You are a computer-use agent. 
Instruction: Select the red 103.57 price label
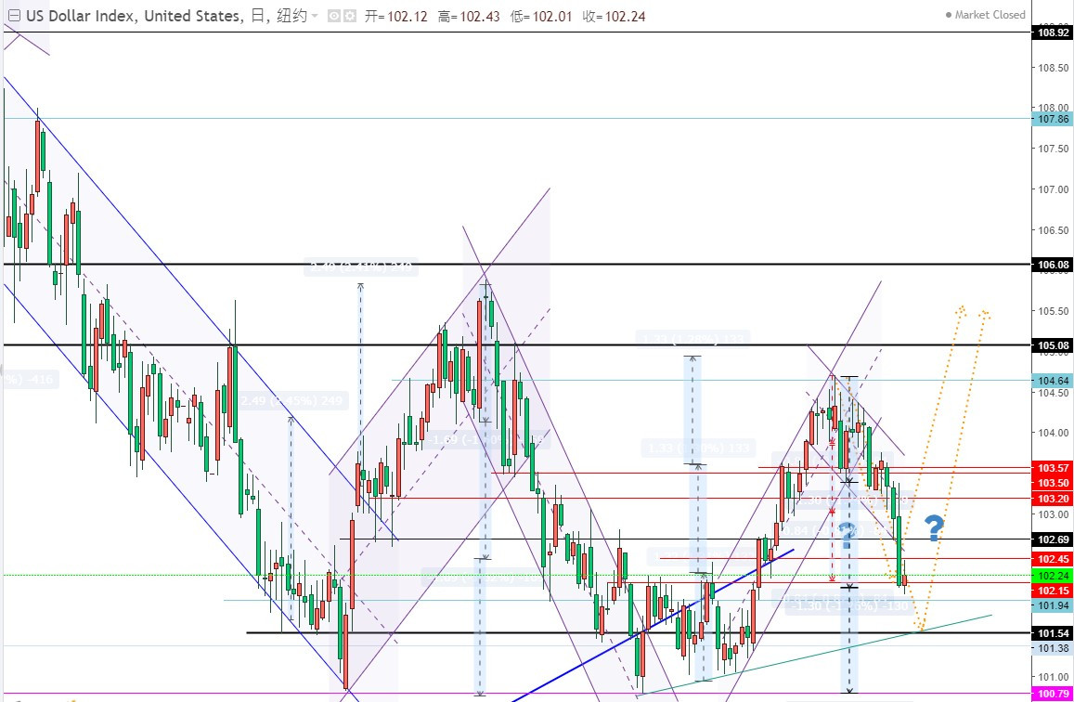(1053, 468)
